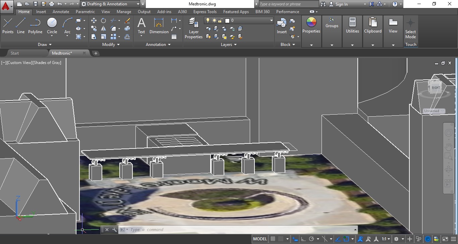Click the Undo arrow

pos(60,4)
